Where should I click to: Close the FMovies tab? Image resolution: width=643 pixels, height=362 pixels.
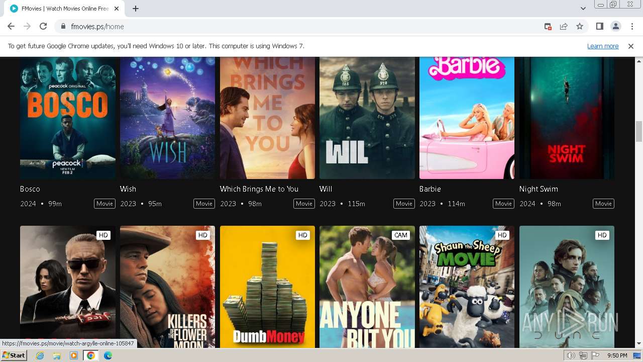coord(117,9)
